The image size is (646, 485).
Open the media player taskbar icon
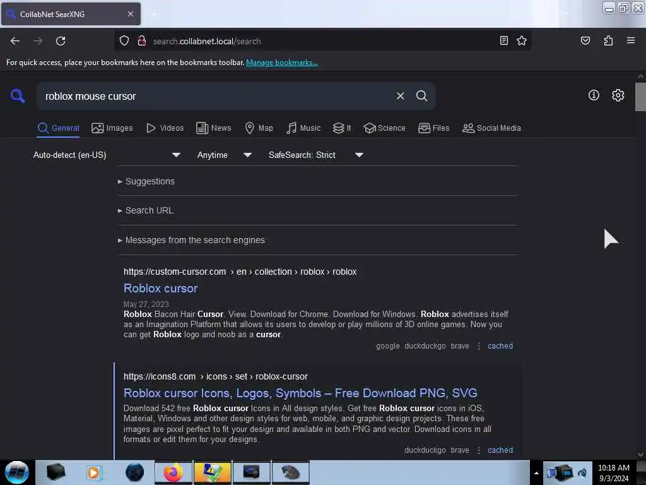(93, 472)
